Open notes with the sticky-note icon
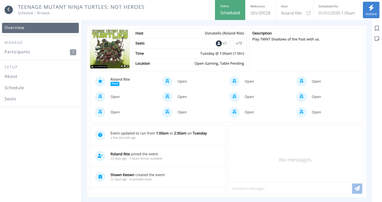Screen dimensions: 382x202 coord(377,38)
